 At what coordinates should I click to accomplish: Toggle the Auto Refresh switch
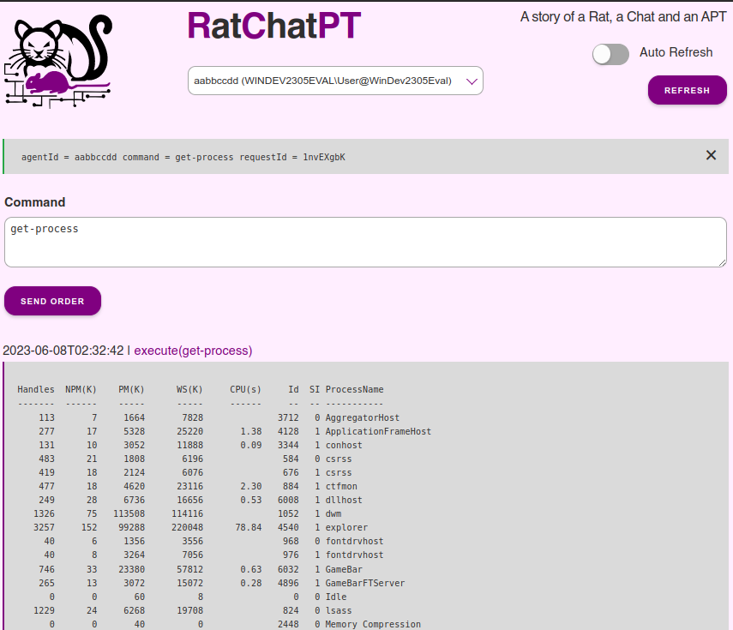point(610,54)
